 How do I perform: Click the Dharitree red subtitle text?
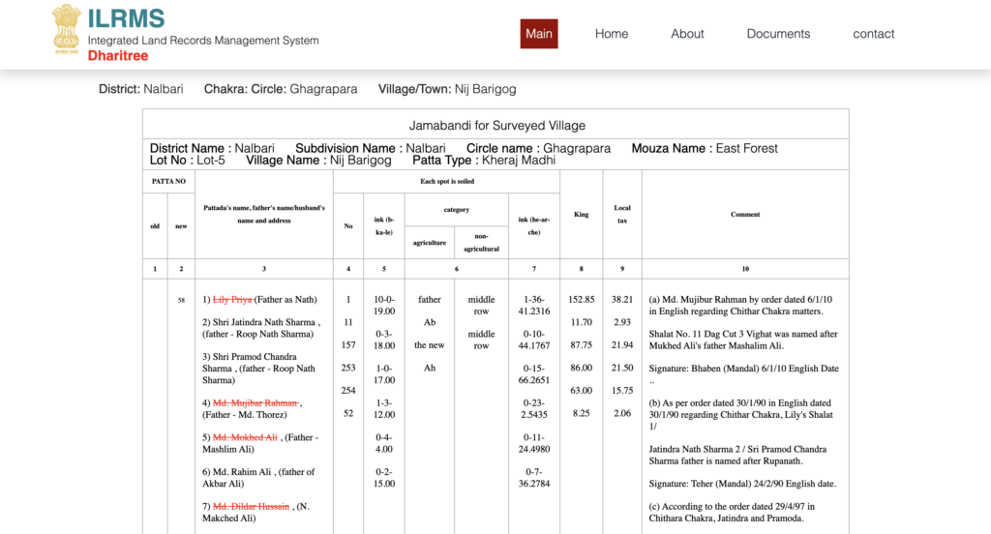tap(118, 56)
